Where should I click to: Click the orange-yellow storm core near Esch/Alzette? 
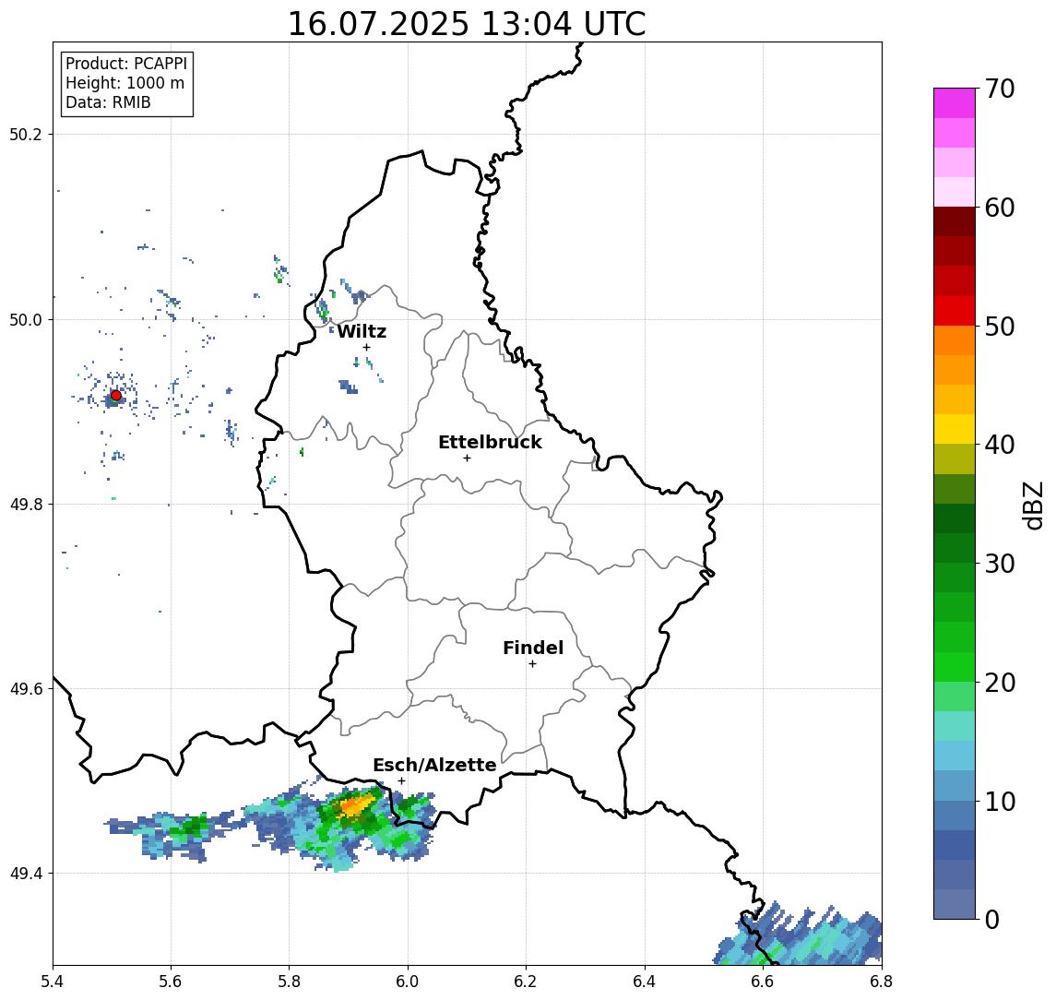point(355,804)
